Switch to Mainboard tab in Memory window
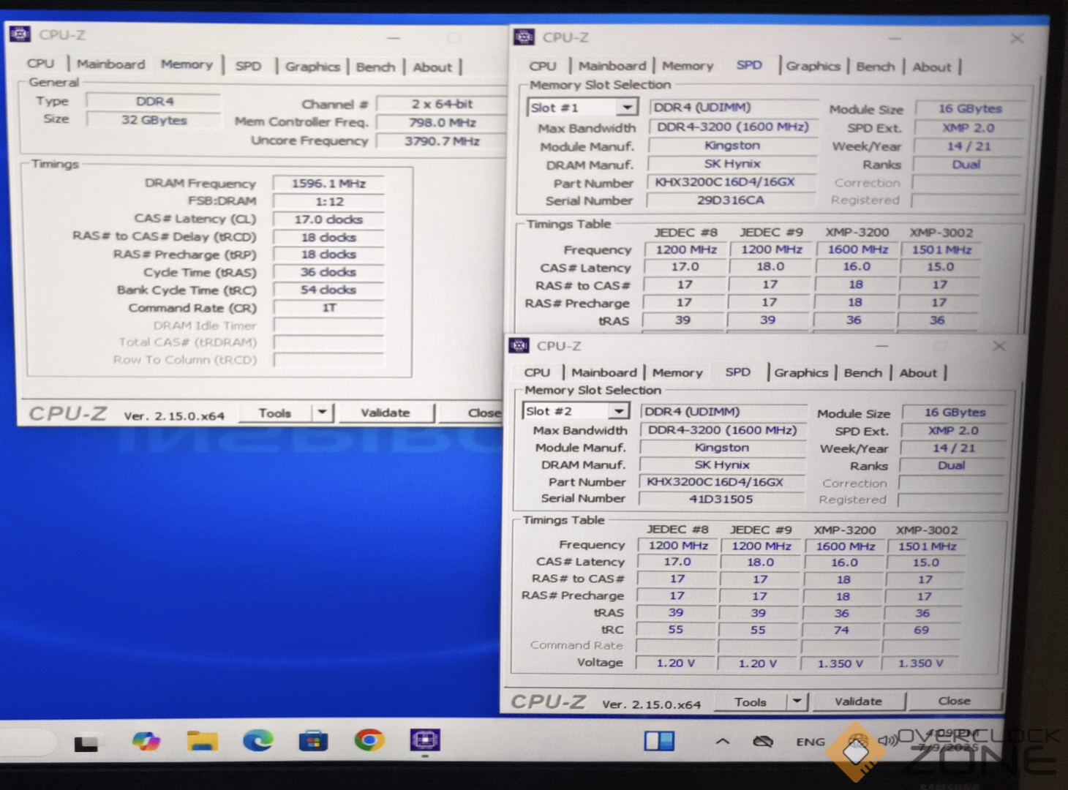 click(111, 64)
